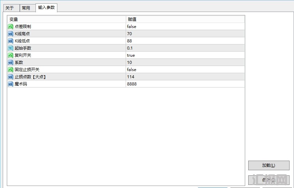The height and width of the screenshot is (188, 294).
Task: Select the 固定止损开关 boolean icon
Action: click(x=11, y=69)
